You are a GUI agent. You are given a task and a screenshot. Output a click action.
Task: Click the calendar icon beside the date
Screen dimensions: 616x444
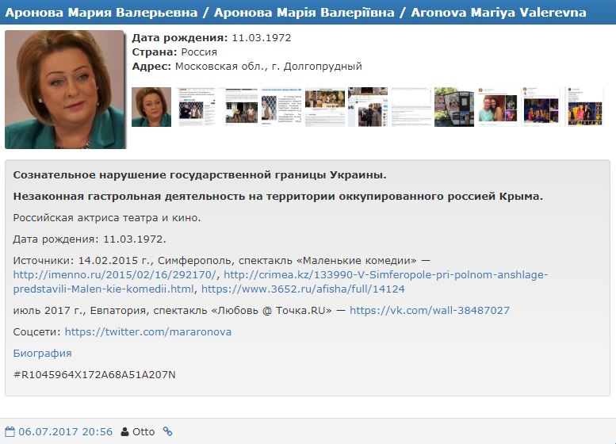click(x=10, y=432)
